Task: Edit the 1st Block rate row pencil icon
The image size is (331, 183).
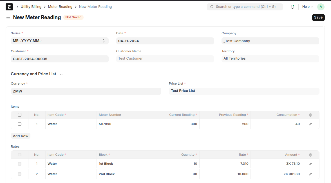Action: click(x=310, y=164)
